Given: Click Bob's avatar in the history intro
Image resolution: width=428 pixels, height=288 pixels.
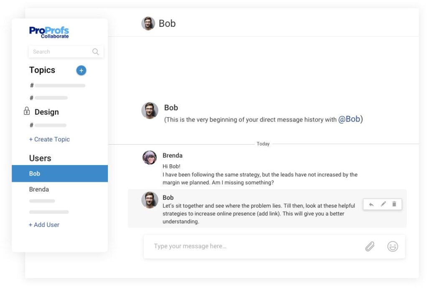Looking at the screenshot, I should (150, 110).
